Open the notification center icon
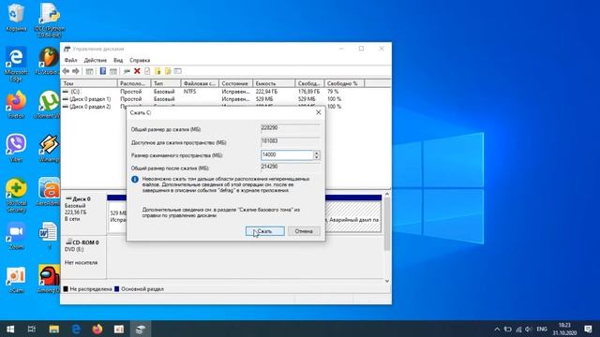The image size is (600, 337). [x=588, y=329]
